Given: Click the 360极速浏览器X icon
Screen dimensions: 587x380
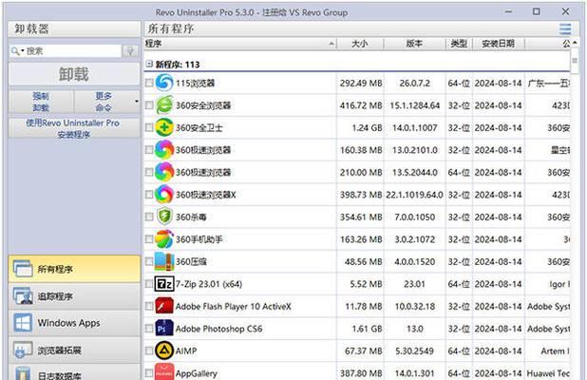Looking at the screenshot, I should [164, 195].
